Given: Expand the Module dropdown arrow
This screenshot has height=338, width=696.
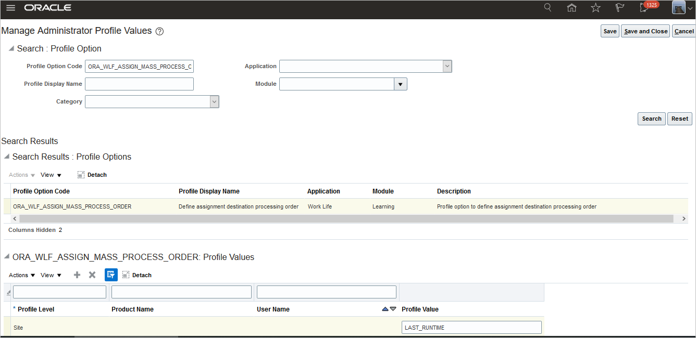Looking at the screenshot, I should point(400,84).
